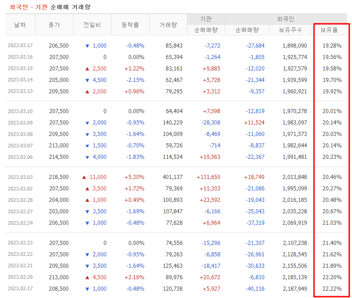Select the date 2023.03.10
The image size is (352, 298).
coord(20,111)
